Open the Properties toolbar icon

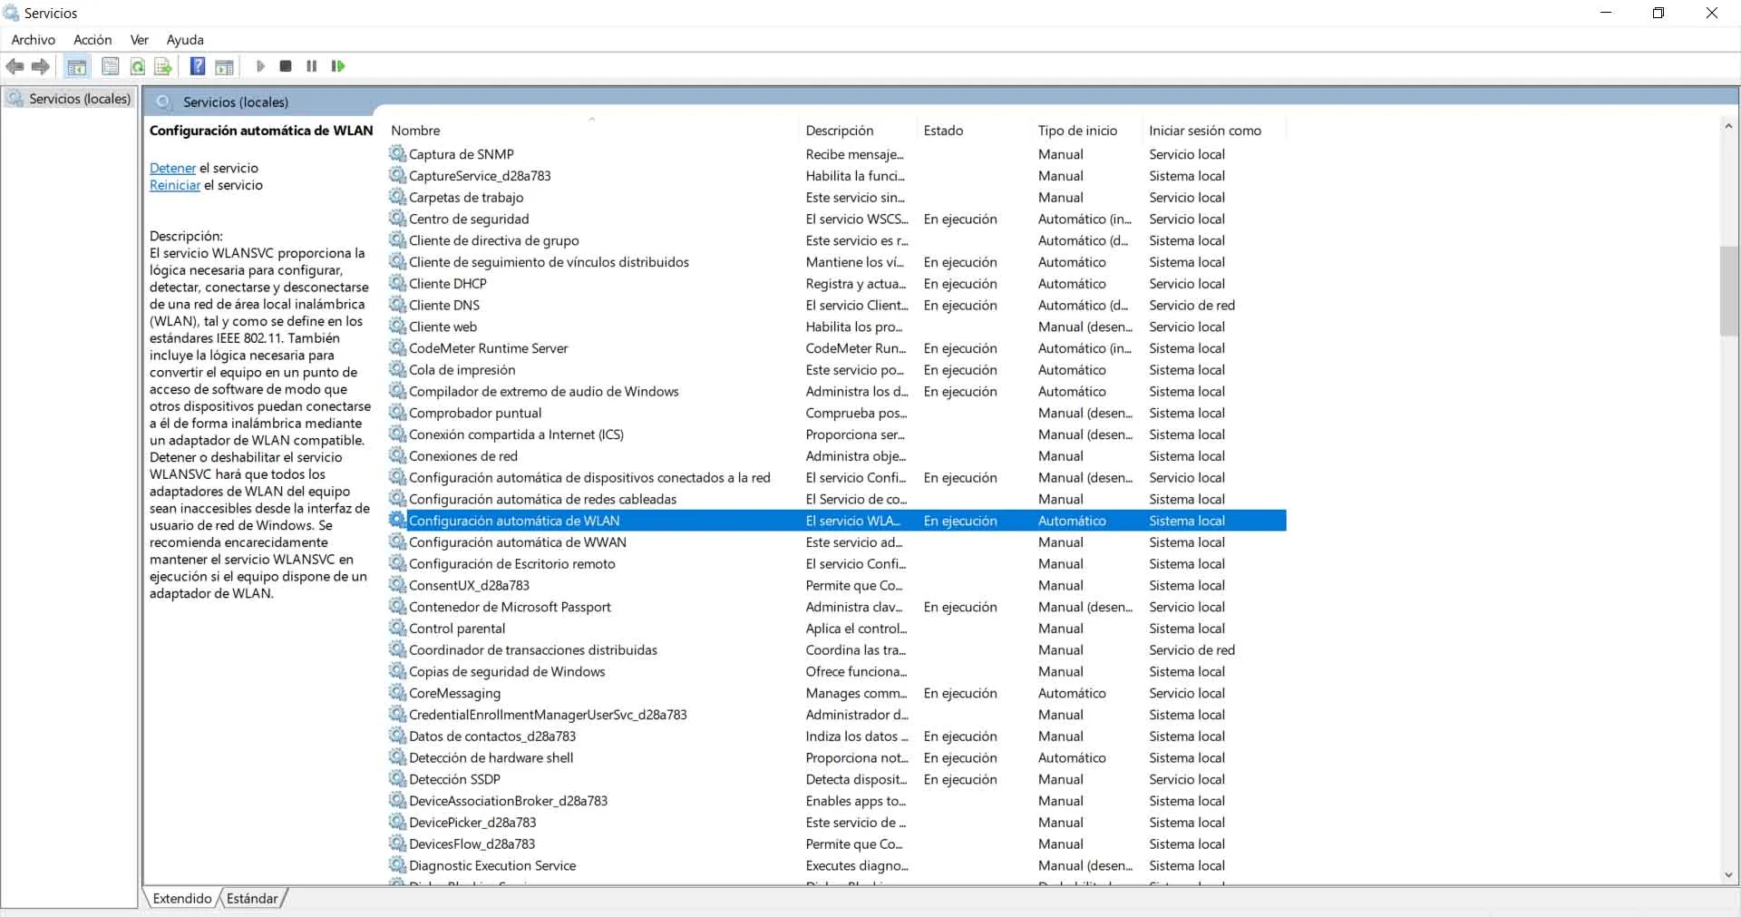pyautogui.click(x=111, y=66)
